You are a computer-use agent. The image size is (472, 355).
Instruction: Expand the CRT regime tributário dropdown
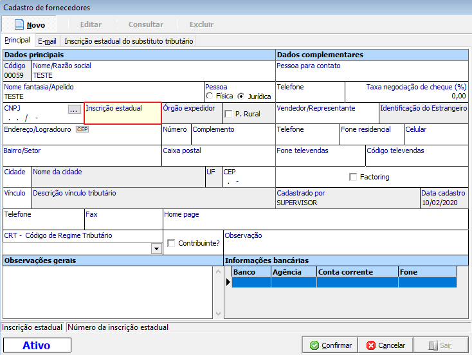(156, 248)
